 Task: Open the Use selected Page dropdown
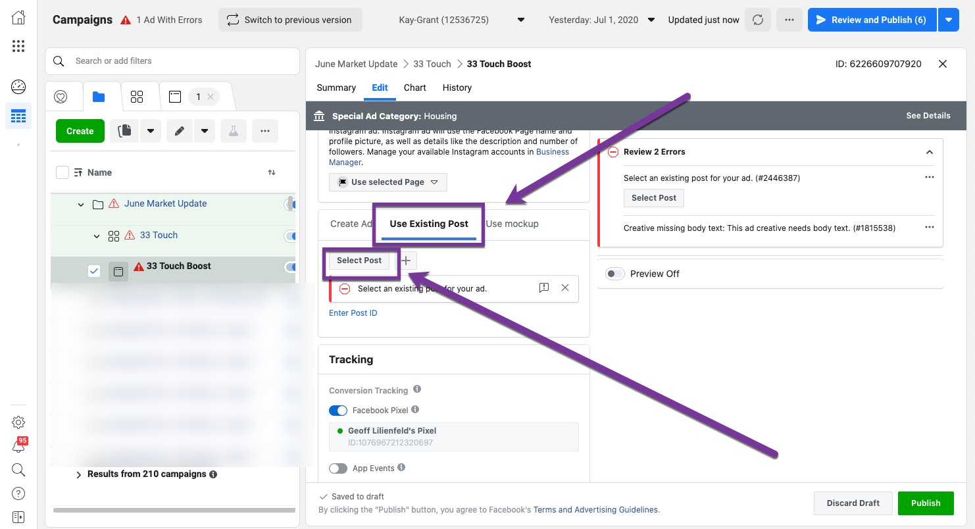tap(387, 182)
